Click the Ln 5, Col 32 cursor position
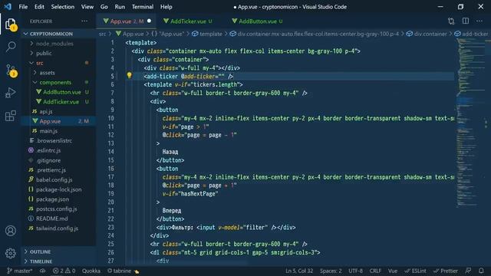This screenshot has height=276, width=491. tap(299, 271)
